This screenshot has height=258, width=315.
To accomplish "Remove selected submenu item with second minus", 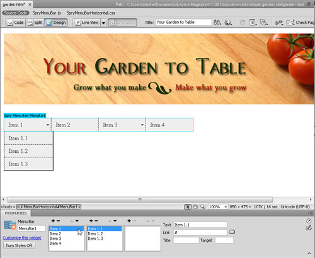I will (x=96, y=221).
